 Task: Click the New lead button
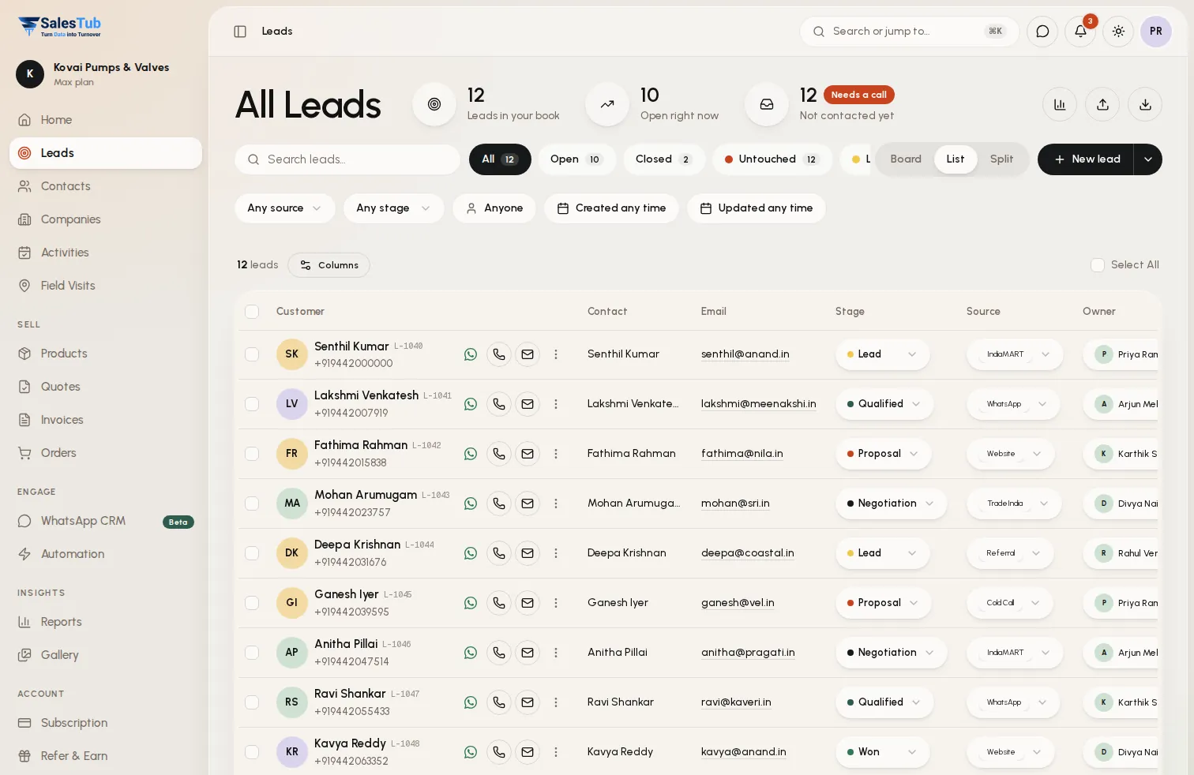pyautogui.click(x=1086, y=159)
